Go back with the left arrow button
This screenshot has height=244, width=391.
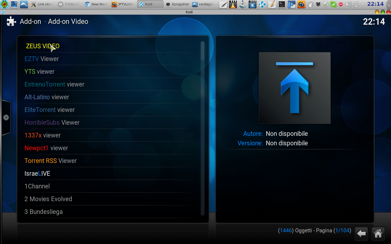361,233
